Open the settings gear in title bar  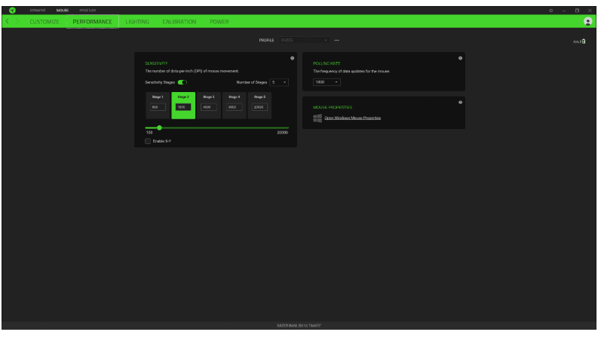(550, 11)
